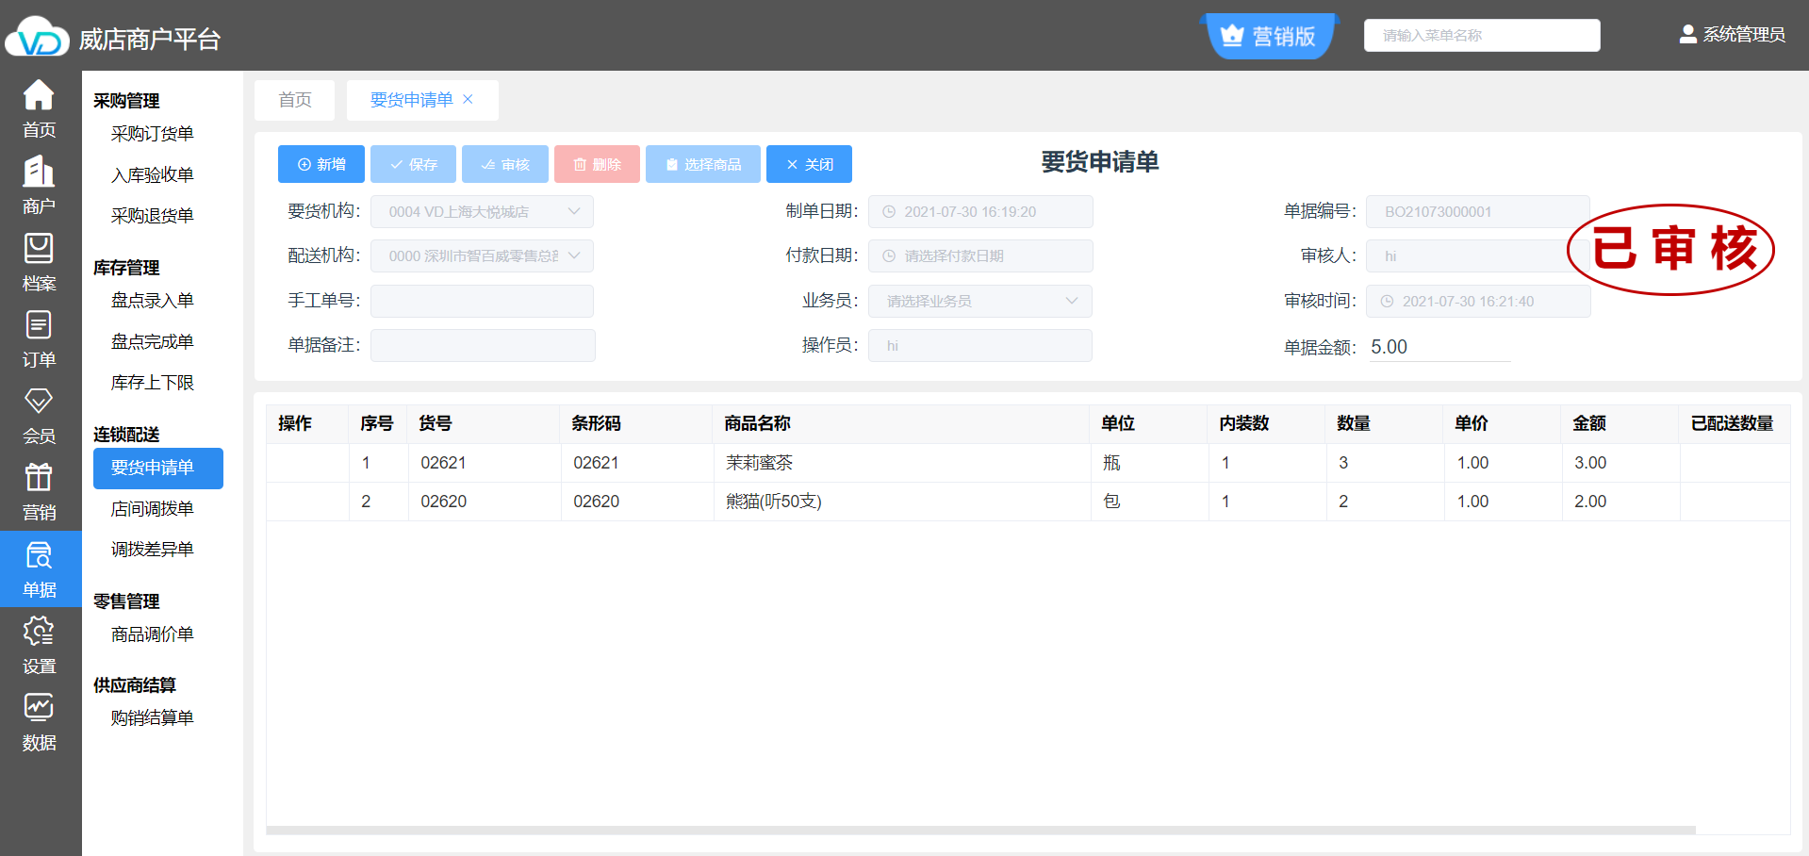
Task: Click the menu name search field
Action: click(1481, 36)
